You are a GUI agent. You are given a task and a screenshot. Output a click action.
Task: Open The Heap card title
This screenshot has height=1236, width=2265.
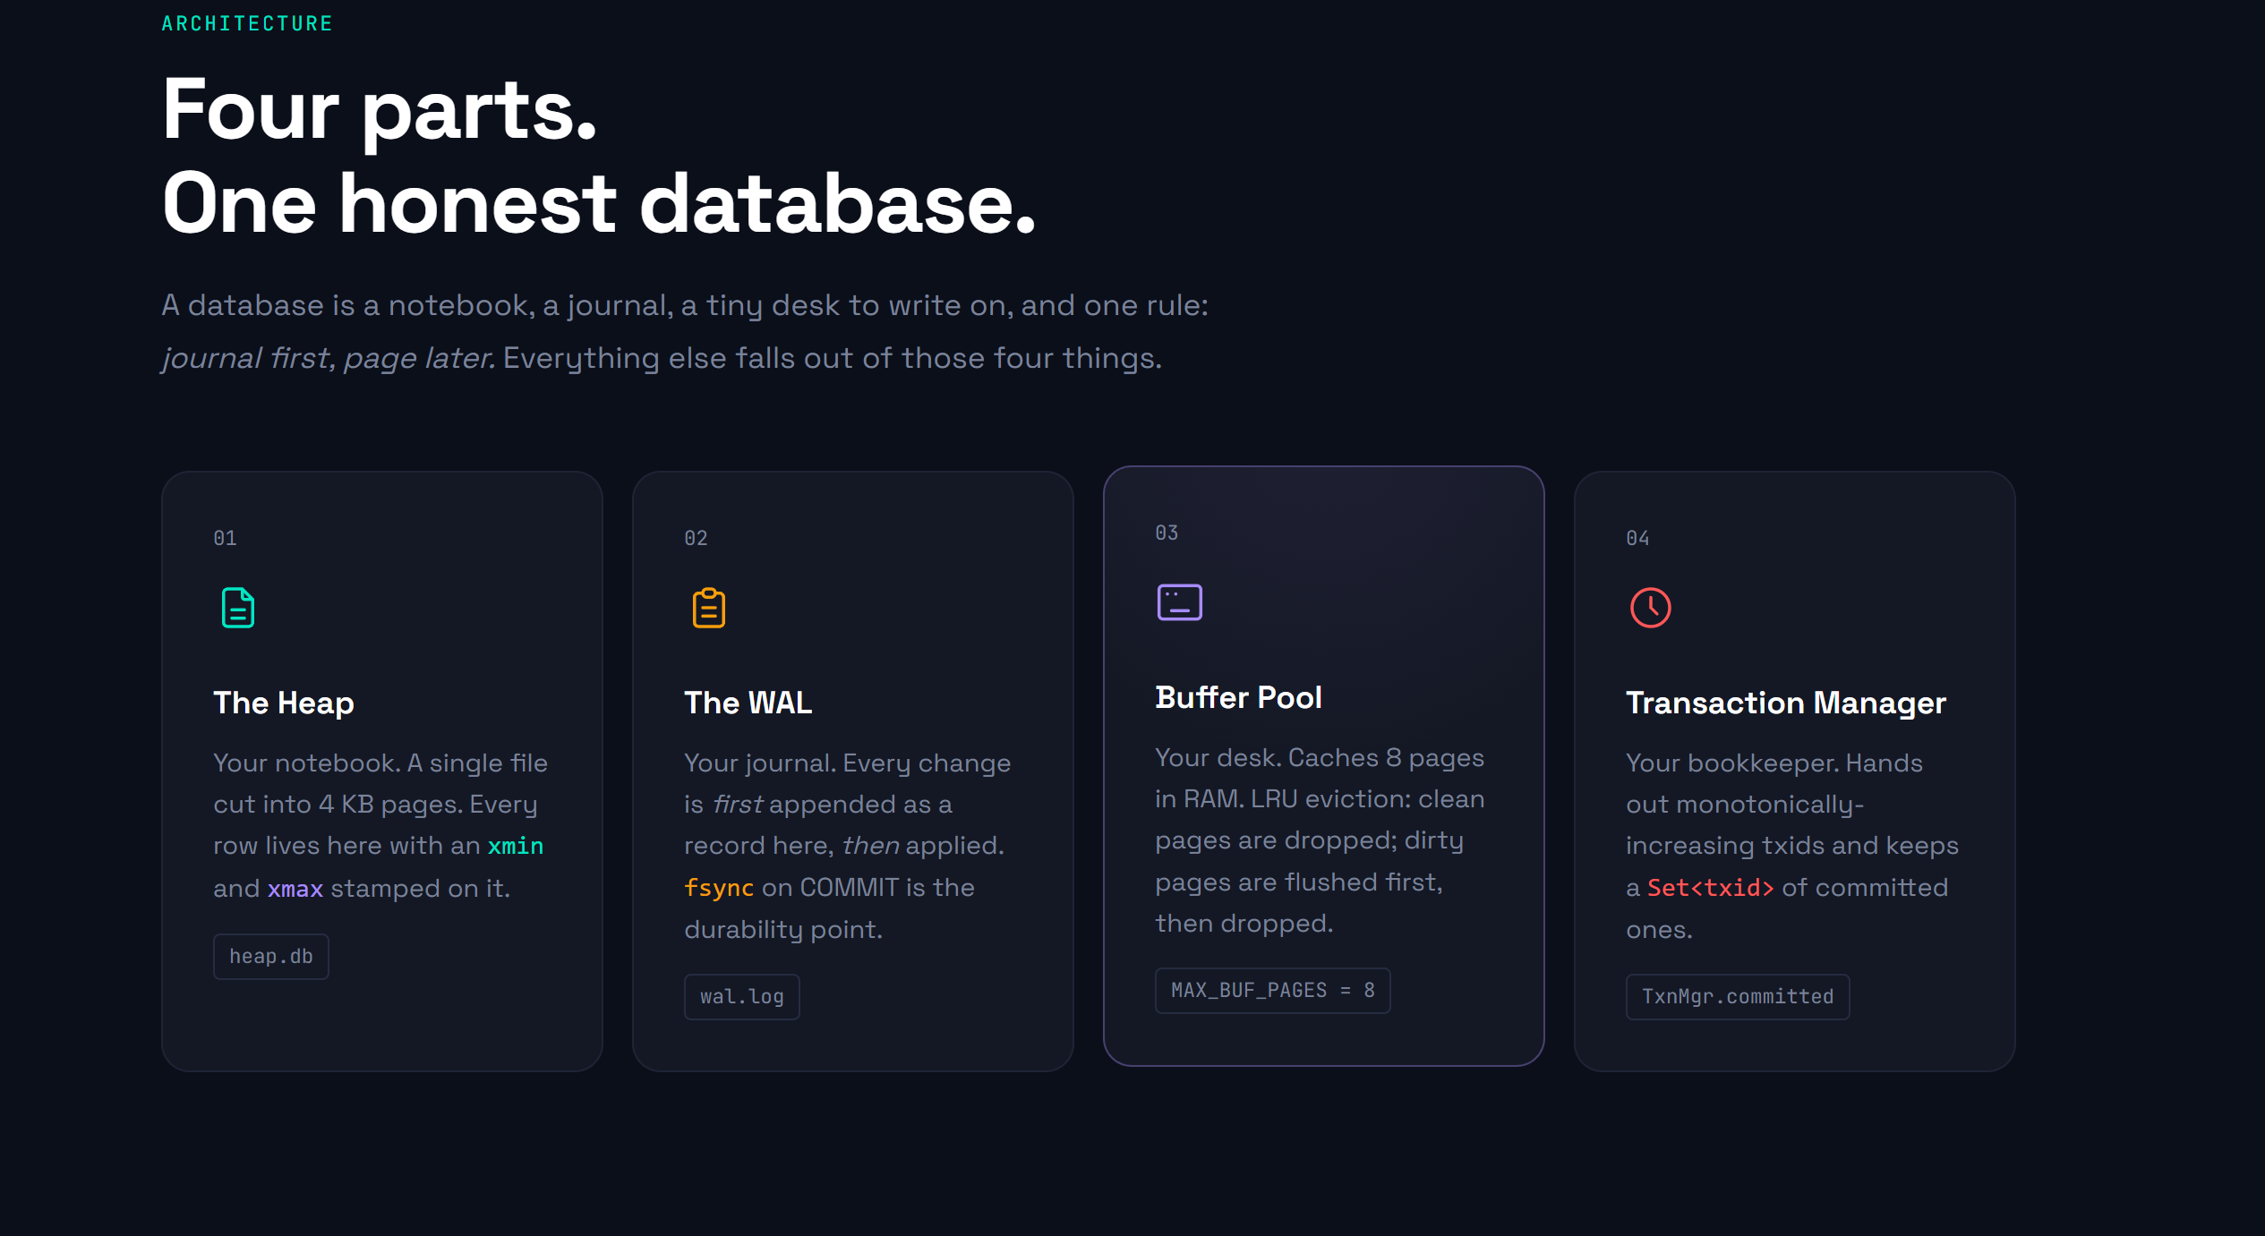point(284,703)
